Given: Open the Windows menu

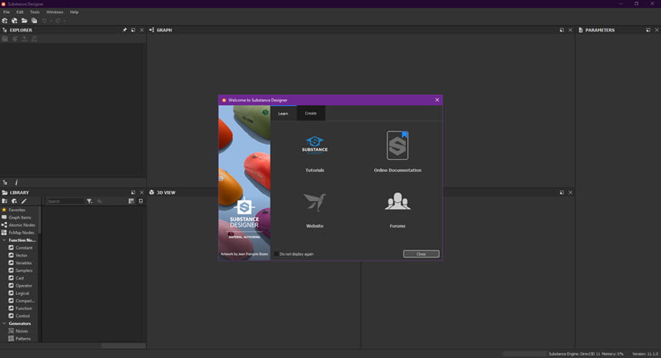Looking at the screenshot, I should point(55,12).
